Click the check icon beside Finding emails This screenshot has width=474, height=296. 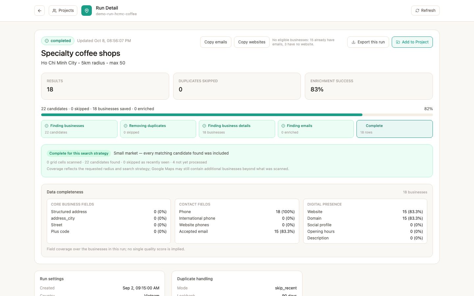pyautogui.click(x=283, y=126)
